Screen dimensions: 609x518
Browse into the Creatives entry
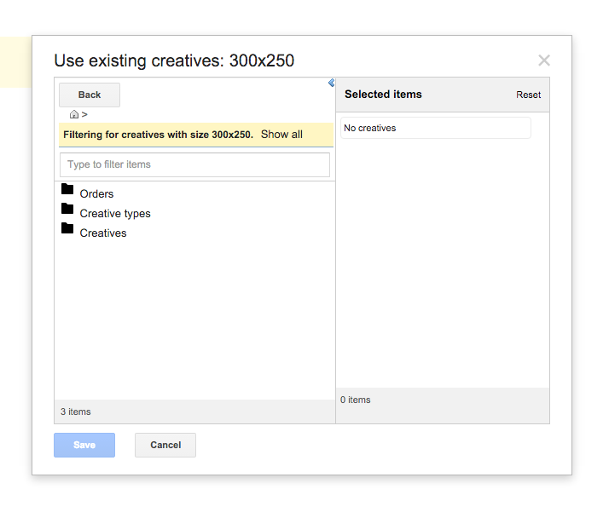pyautogui.click(x=103, y=233)
